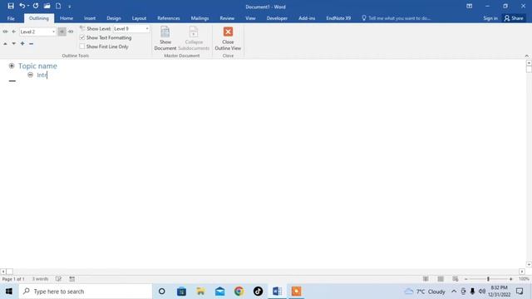Click spelling proofing icon in status bar
The image size is (532, 299).
tap(58, 279)
